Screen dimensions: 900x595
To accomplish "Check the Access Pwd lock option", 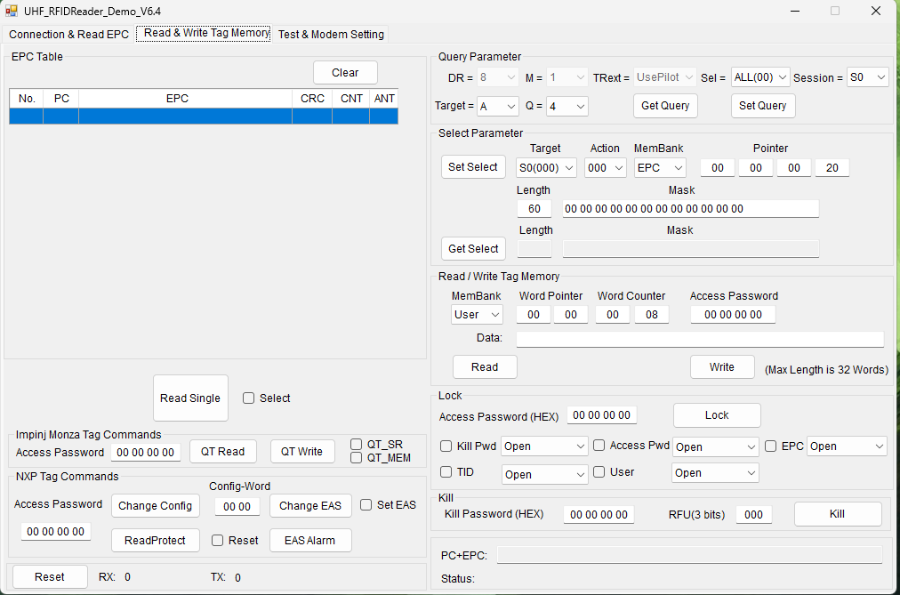I will [599, 446].
